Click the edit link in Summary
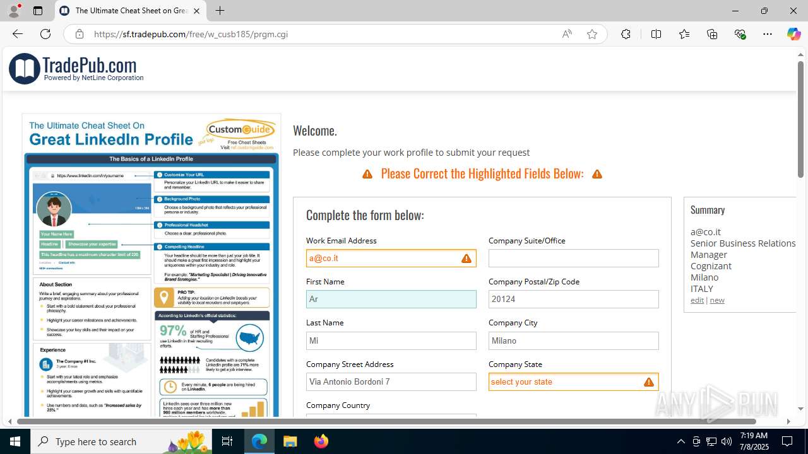Screen dimensions: 808x454 [x=697, y=300]
